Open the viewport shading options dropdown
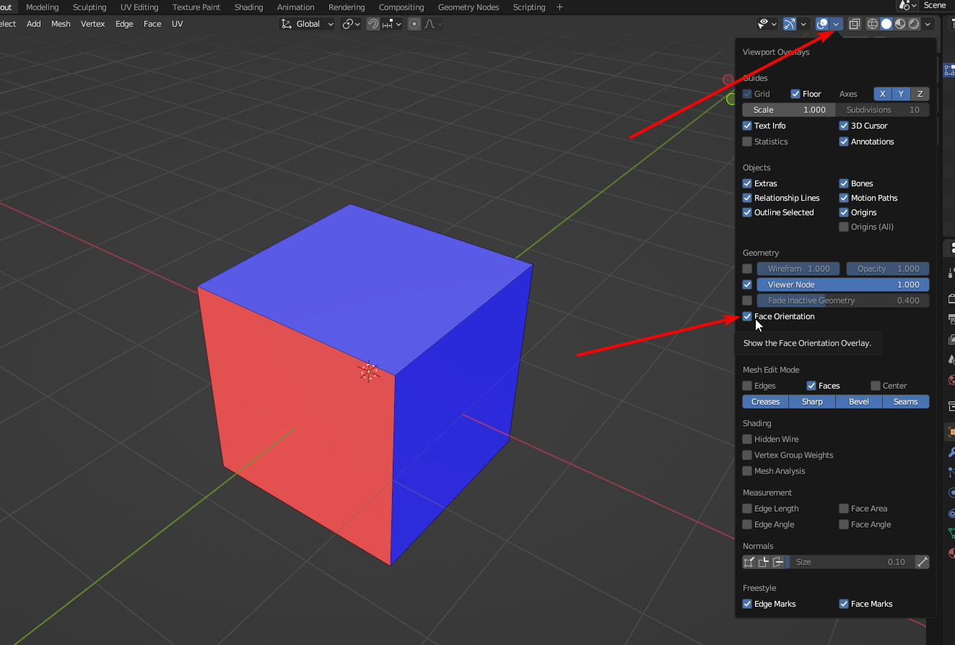The width and height of the screenshot is (955, 645). [x=928, y=24]
